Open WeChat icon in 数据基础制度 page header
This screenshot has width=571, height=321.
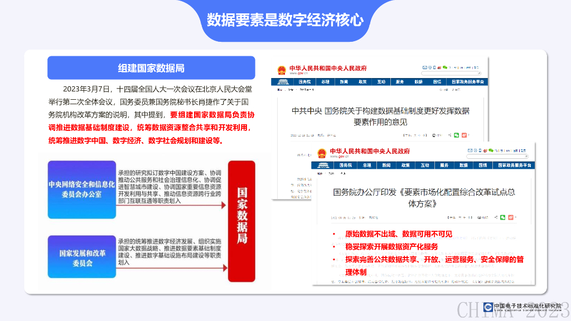pos(445,67)
